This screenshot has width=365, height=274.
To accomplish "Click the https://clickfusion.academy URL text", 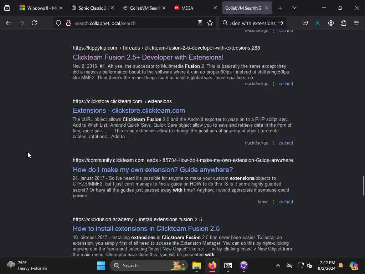I will 103,220.
